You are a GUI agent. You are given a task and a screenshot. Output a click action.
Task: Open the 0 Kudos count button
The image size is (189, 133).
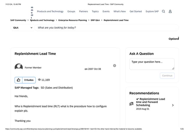[29, 80]
